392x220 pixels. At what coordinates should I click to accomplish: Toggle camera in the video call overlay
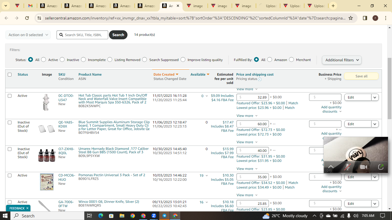[x=364, y=167]
